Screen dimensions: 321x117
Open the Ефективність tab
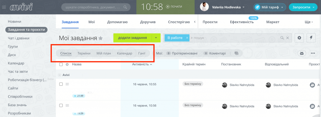[242, 22]
